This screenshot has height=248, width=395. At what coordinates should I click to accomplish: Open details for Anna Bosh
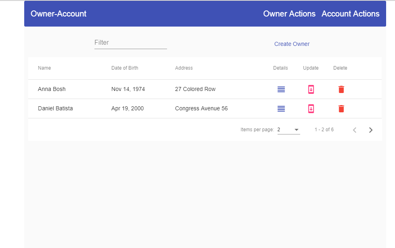[x=281, y=89]
